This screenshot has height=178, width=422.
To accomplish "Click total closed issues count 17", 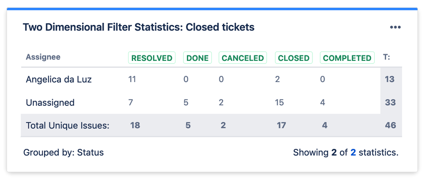I will click(282, 126).
